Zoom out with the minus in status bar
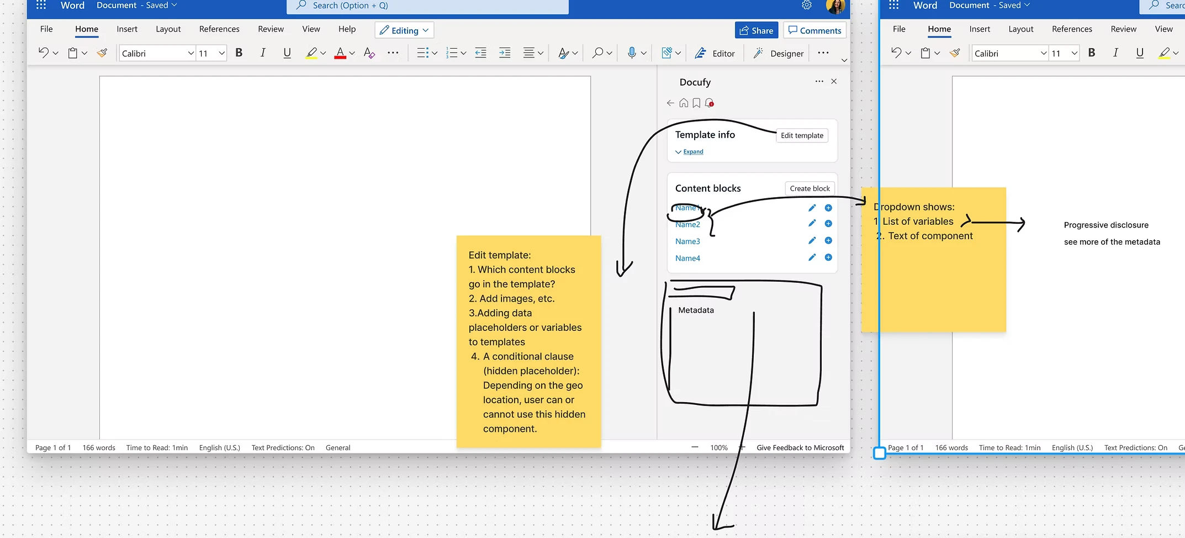This screenshot has height=538, width=1185. (695, 447)
